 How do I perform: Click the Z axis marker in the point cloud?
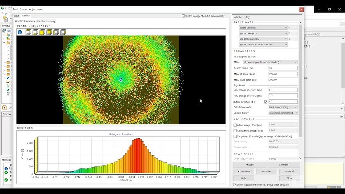[x=121, y=80]
